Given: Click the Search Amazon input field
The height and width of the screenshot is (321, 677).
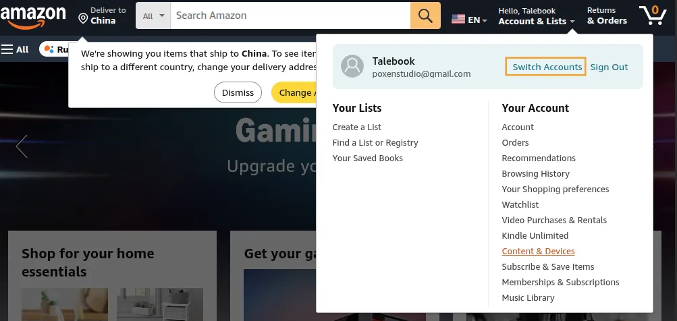Looking at the screenshot, I should [290, 16].
